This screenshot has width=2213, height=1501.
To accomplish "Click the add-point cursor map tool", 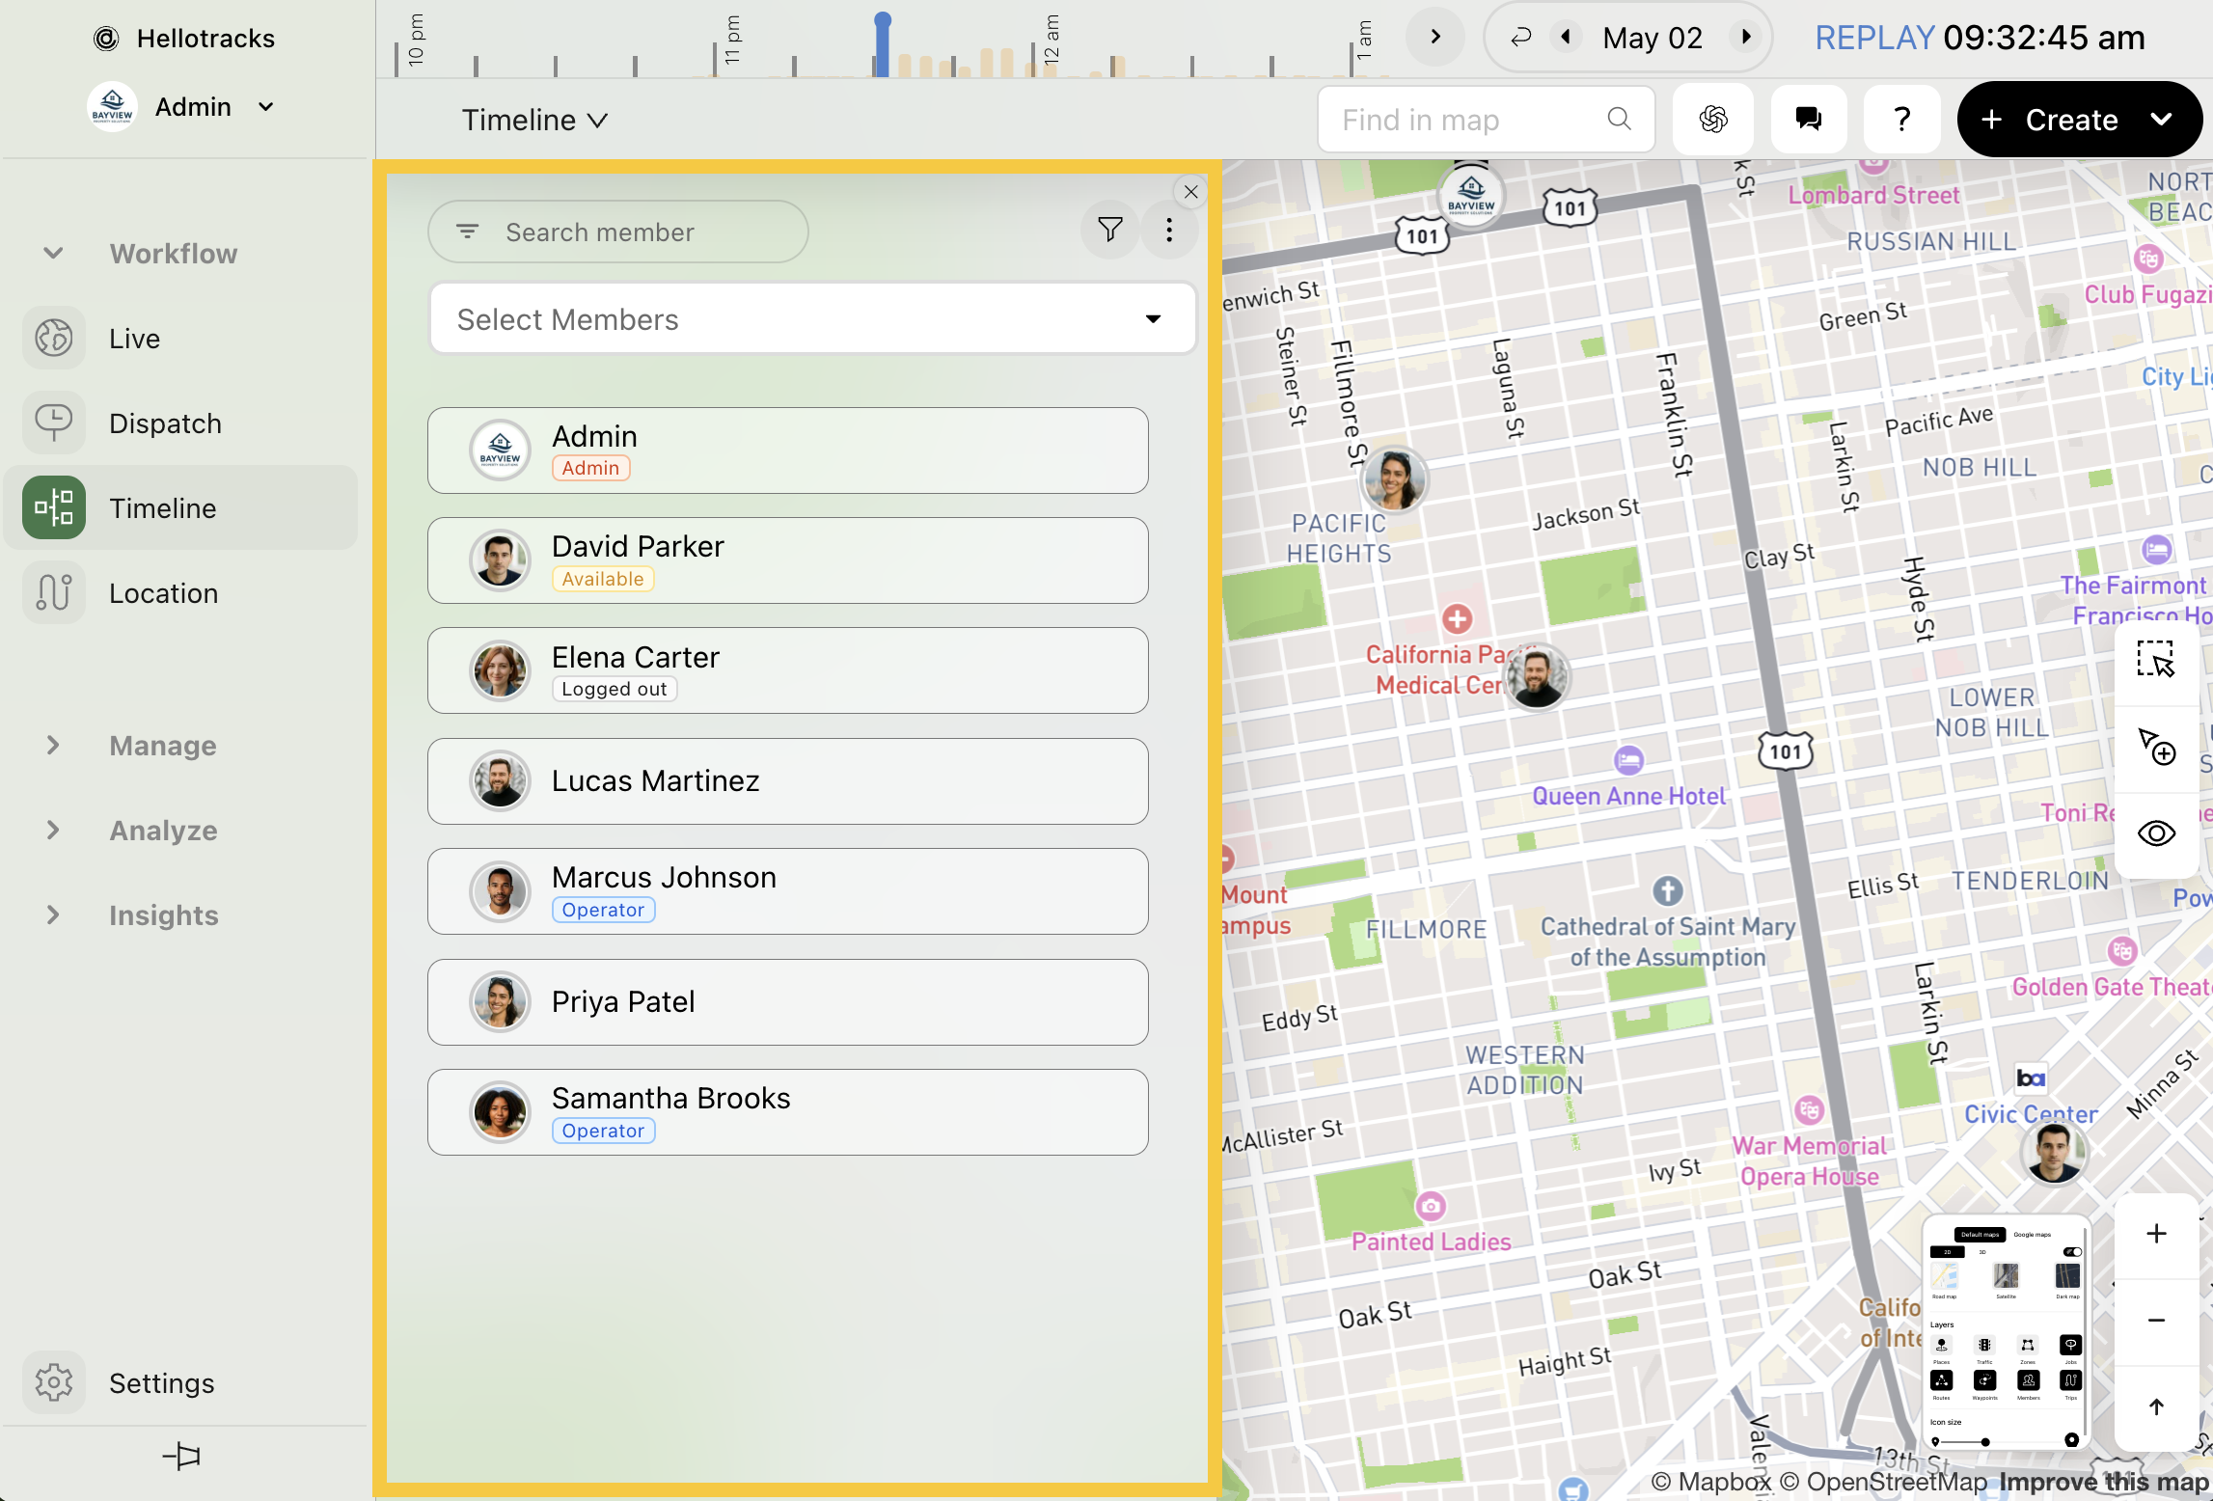I will 2155,747.
